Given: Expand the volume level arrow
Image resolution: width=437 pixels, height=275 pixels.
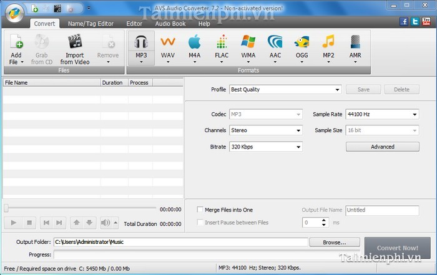Looking at the screenshot, I should click(x=115, y=223).
